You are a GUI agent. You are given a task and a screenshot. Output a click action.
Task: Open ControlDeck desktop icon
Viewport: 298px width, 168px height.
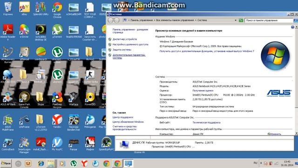coord(8,144)
